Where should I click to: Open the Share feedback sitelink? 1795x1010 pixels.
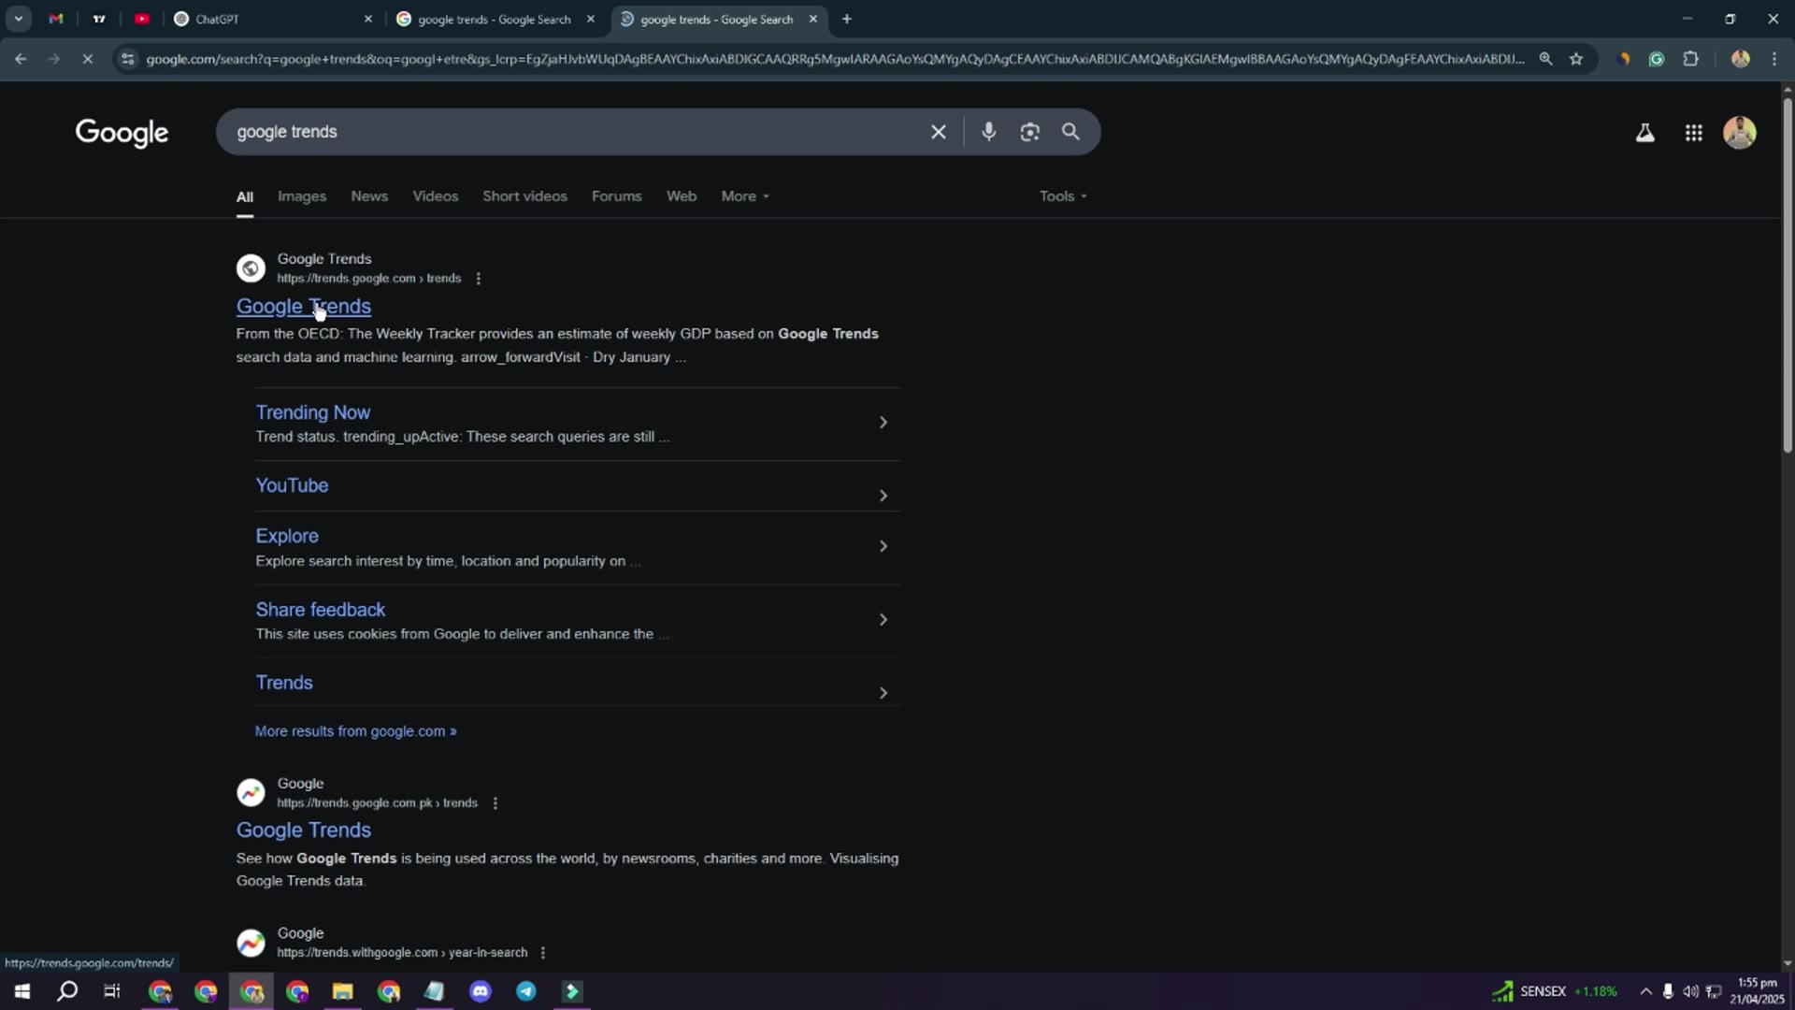click(x=320, y=610)
